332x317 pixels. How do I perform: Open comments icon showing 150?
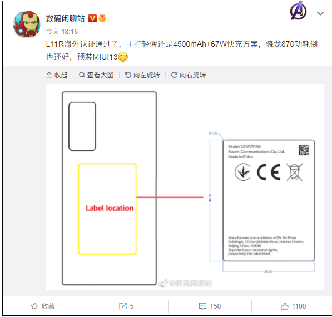[x=202, y=306]
